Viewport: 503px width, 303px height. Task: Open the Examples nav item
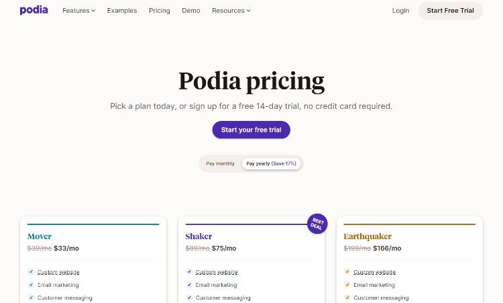click(x=122, y=11)
